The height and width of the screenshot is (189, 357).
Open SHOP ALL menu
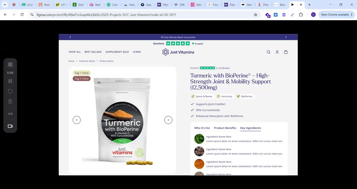(x=75, y=52)
